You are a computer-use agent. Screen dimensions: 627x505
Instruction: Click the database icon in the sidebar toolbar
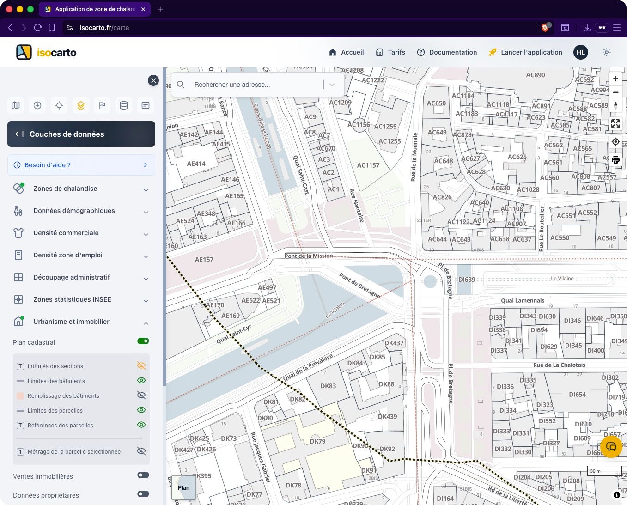coord(123,105)
